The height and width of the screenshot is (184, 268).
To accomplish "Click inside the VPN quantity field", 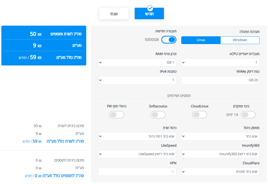I will (x=137, y=172).
